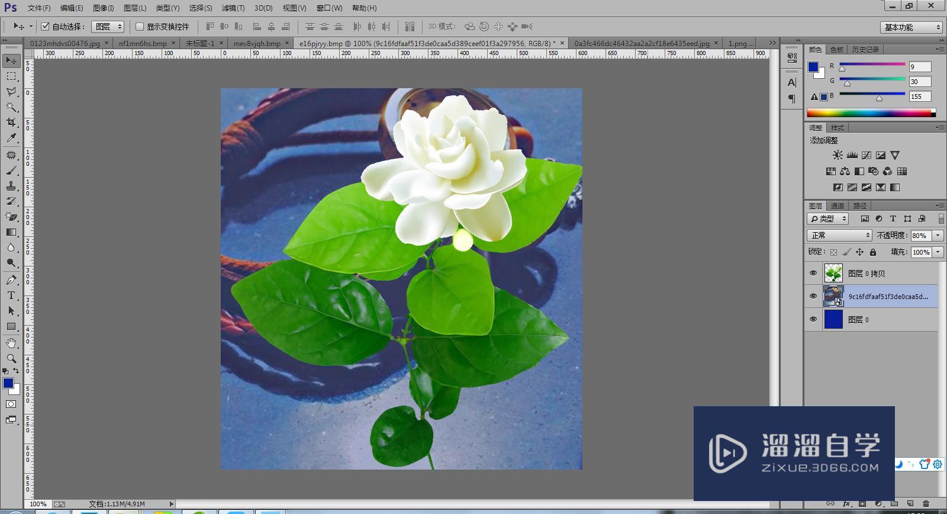The height and width of the screenshot is (514, 947).
Task: Select the 图层 0 拷贝 layer thumbnail
Action: (833, 273)
